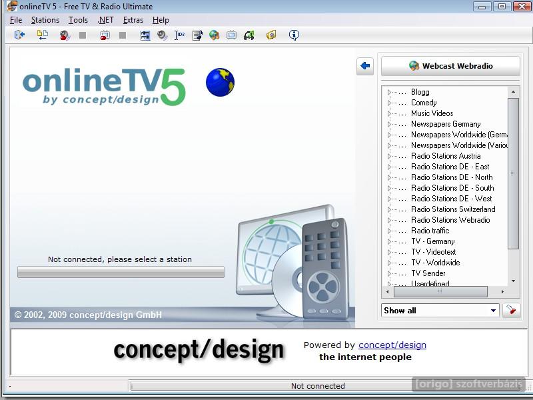This screenshot has width=533, height=400.
Task: Open the Help menu
Action: [161, 20]
